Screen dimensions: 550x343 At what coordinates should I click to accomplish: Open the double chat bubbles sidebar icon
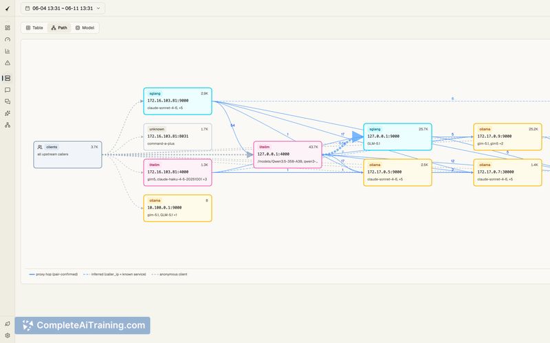(x=8, y=102)
